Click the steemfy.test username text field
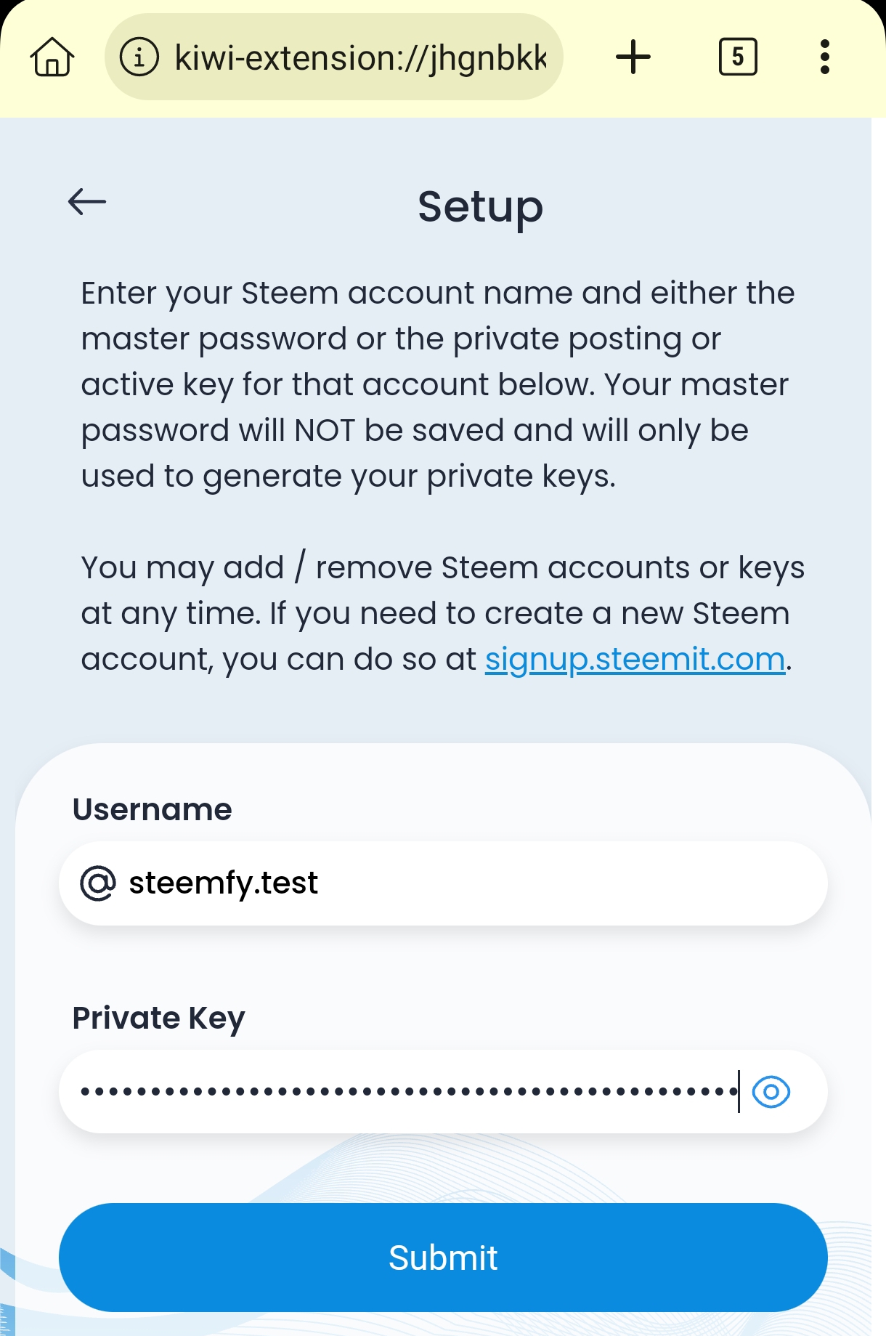 point(465,883)
